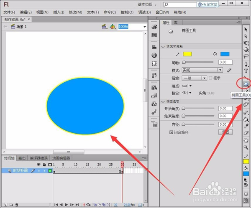Click the yellow stroke color swatch in properties
251x208 pixels.
click(187, 54)
